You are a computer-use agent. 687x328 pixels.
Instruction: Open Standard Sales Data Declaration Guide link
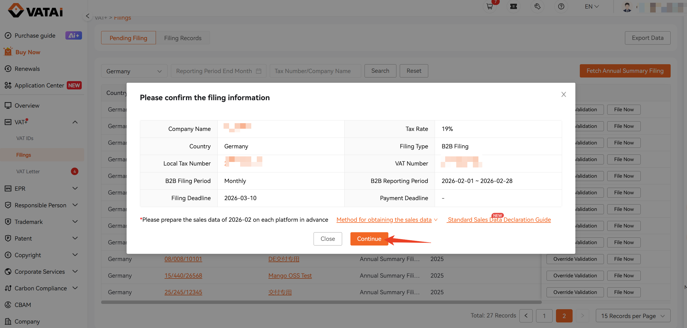click(499, 219)
